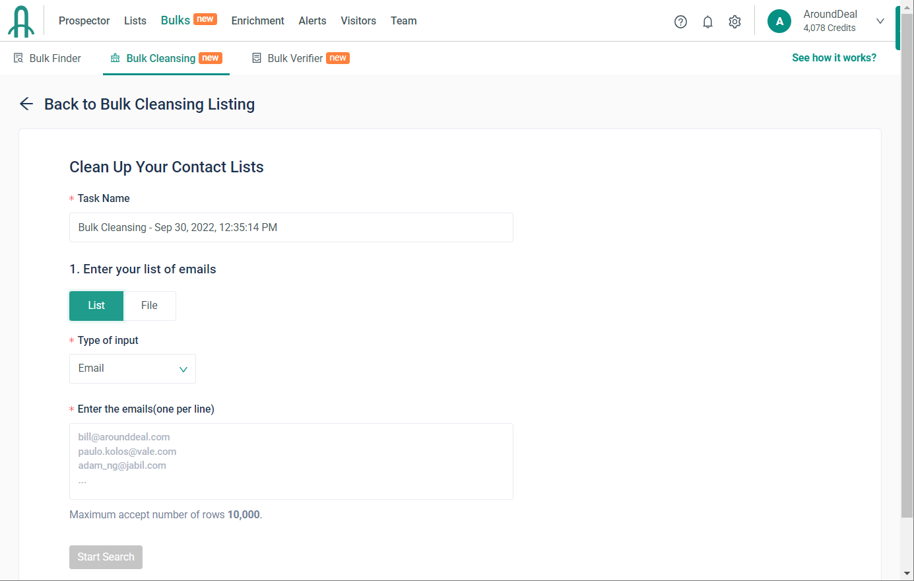Viewport: 914px width, 581px height.
Task: Open the help question mark icon
Action: pos(680,22)
